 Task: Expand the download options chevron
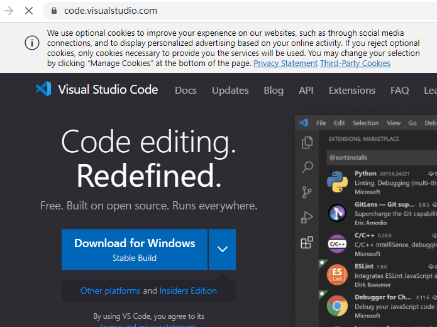(223, 250)
